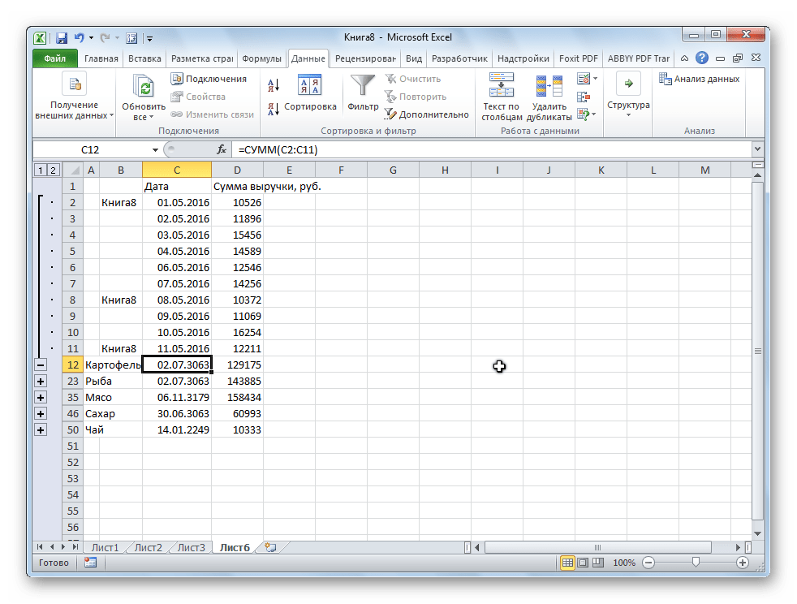Switch to Лист2 sheet tab

[148, 547]
